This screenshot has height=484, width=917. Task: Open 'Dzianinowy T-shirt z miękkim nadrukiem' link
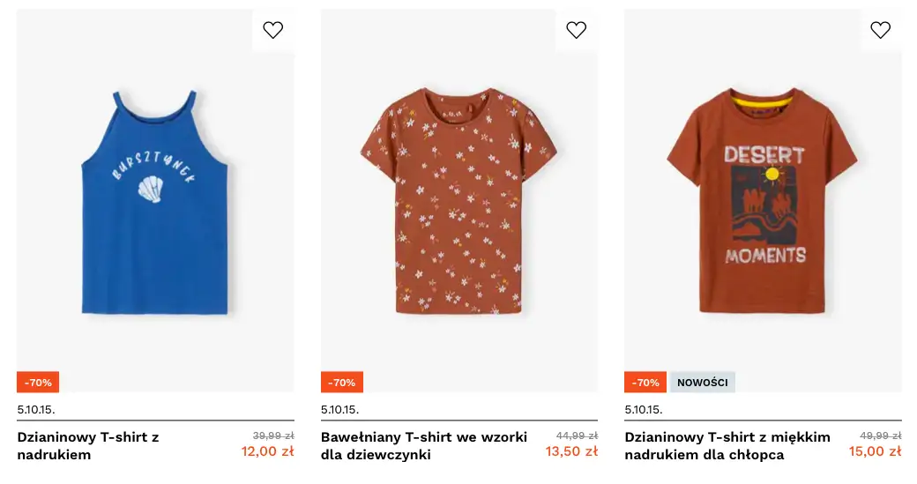(x=727, y=446)
